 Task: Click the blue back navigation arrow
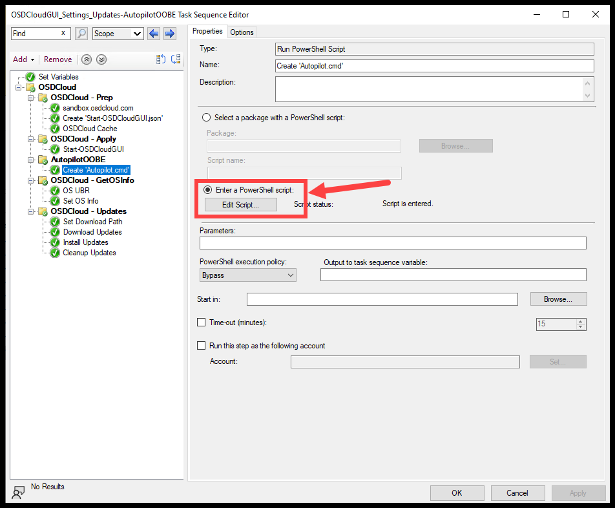click(153, 33)
